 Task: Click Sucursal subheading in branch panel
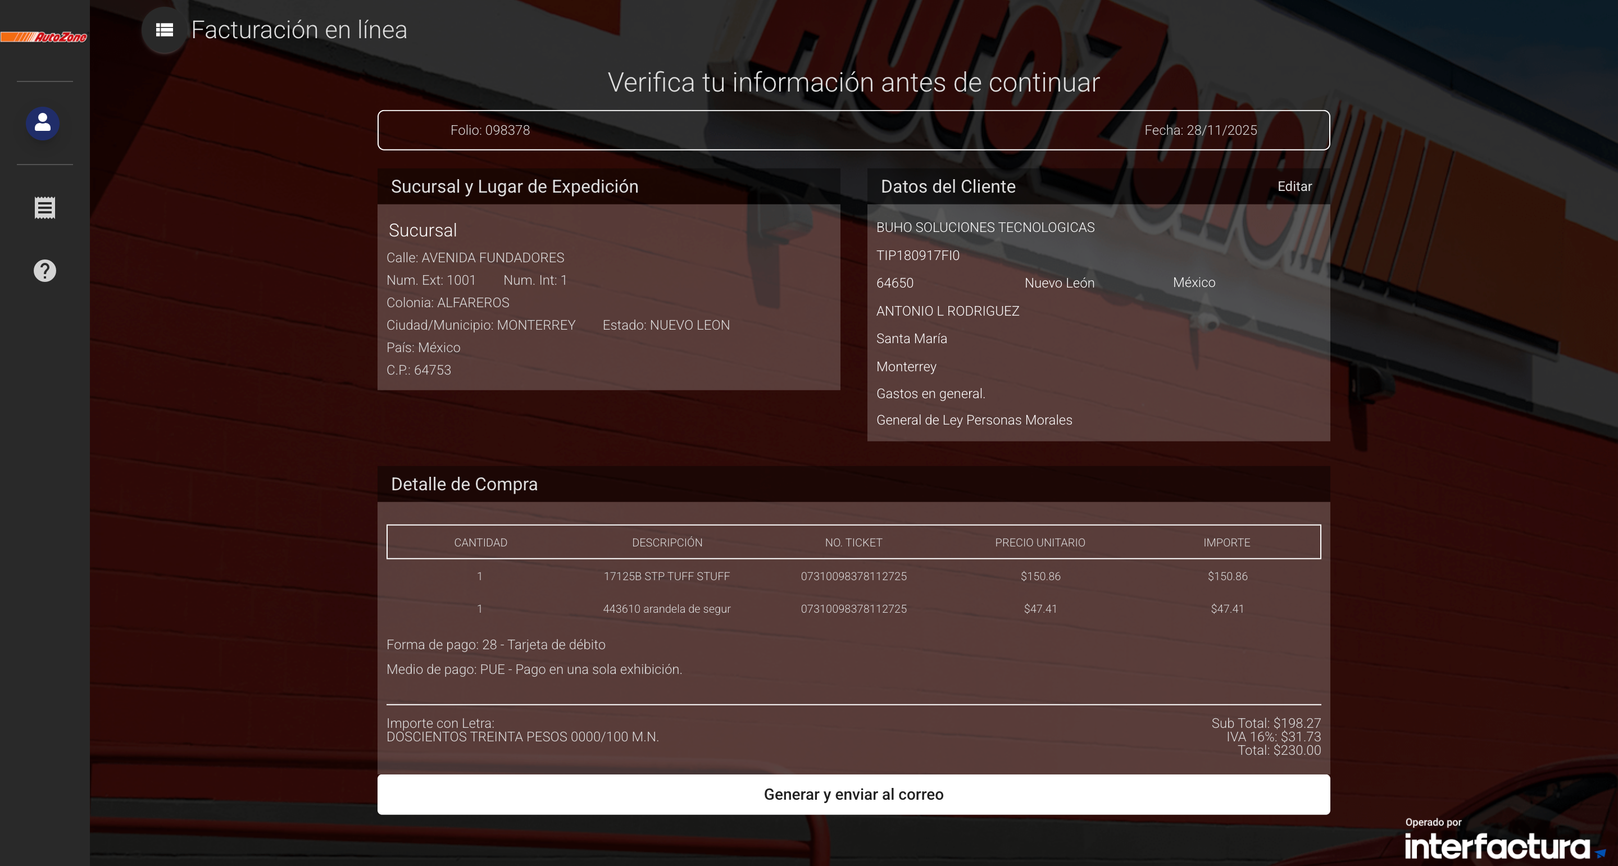point(422,230)
